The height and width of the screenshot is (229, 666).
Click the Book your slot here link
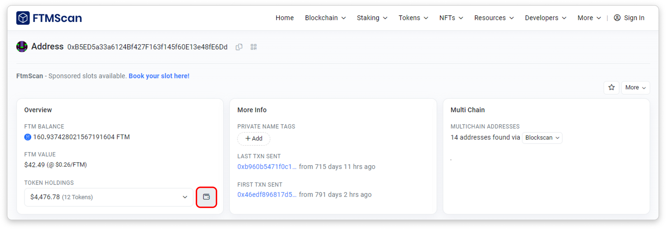(x=159, y=76)
